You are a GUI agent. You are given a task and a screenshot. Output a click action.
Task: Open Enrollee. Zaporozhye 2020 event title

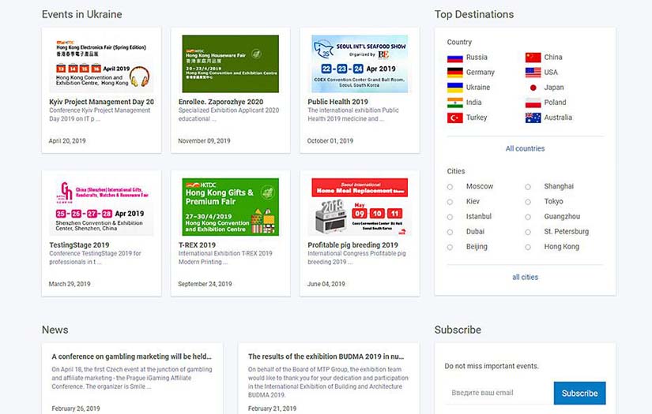click(x=220, y=102)
